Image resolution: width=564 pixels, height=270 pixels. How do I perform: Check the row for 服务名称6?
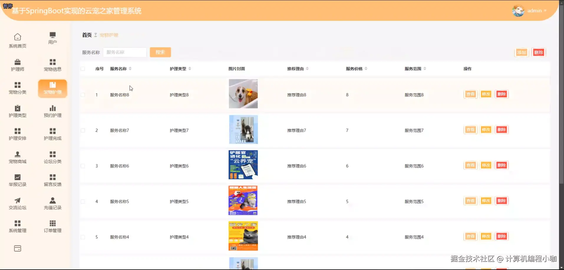pos(83,166)
